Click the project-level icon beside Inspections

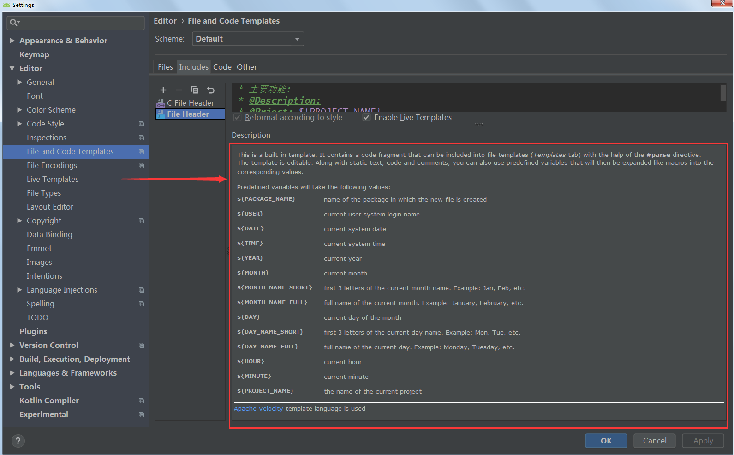click(x=142, y=138)
